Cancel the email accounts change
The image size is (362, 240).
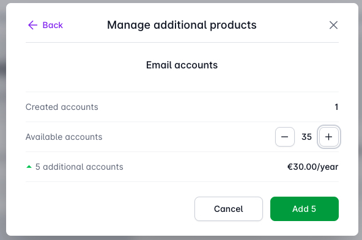pyautogui.click(x=229, y=209)
